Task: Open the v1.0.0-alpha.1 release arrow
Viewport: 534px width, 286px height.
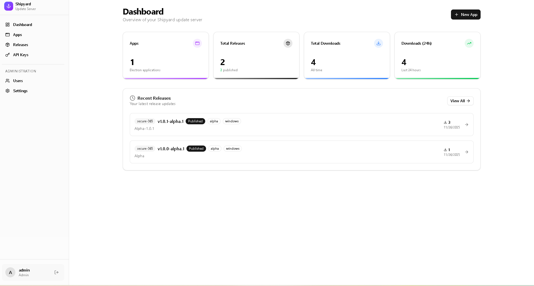Action: [467, 152]
